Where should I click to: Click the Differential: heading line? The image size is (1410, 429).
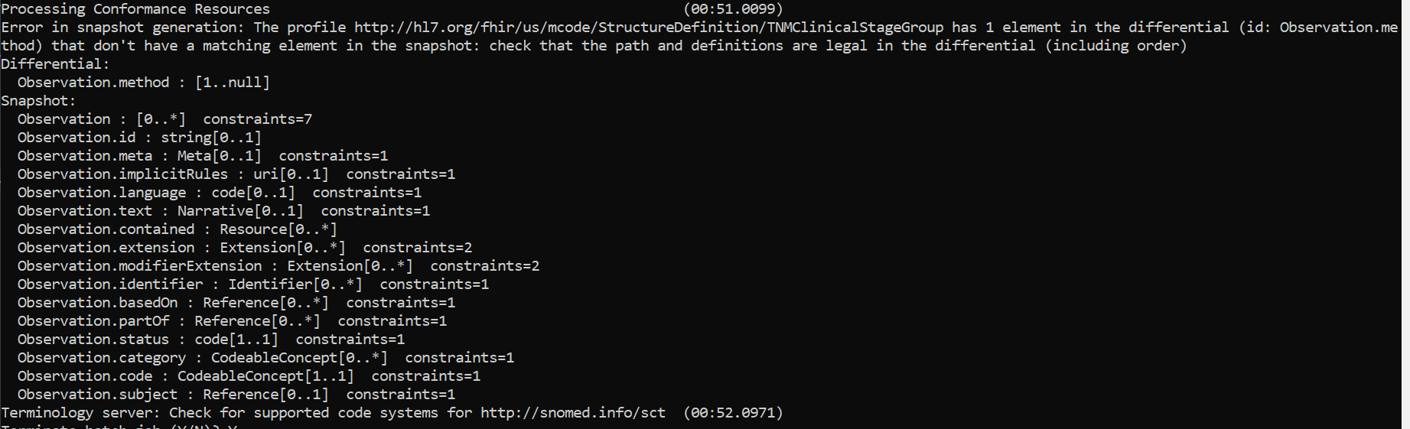coord(55,64)
